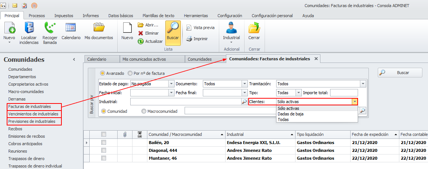428x169 pixels.
Task: Choose Todas in Clientes list
Action: 317,119
